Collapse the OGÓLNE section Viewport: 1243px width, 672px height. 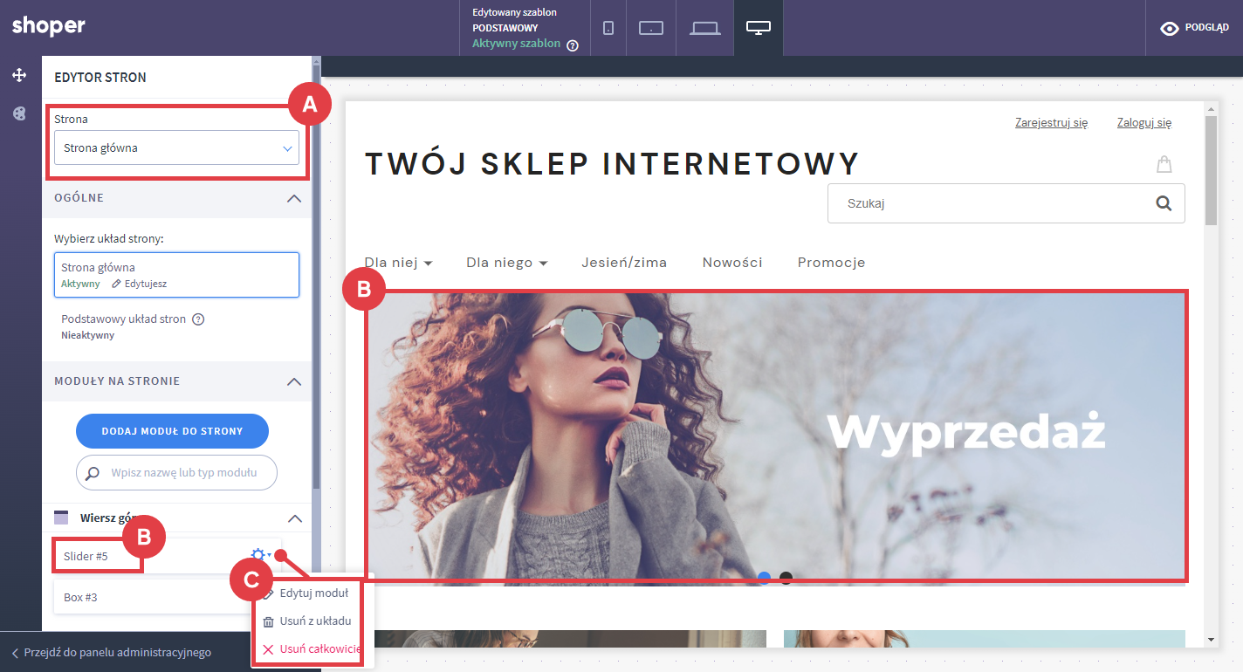[x=294, y=198]
